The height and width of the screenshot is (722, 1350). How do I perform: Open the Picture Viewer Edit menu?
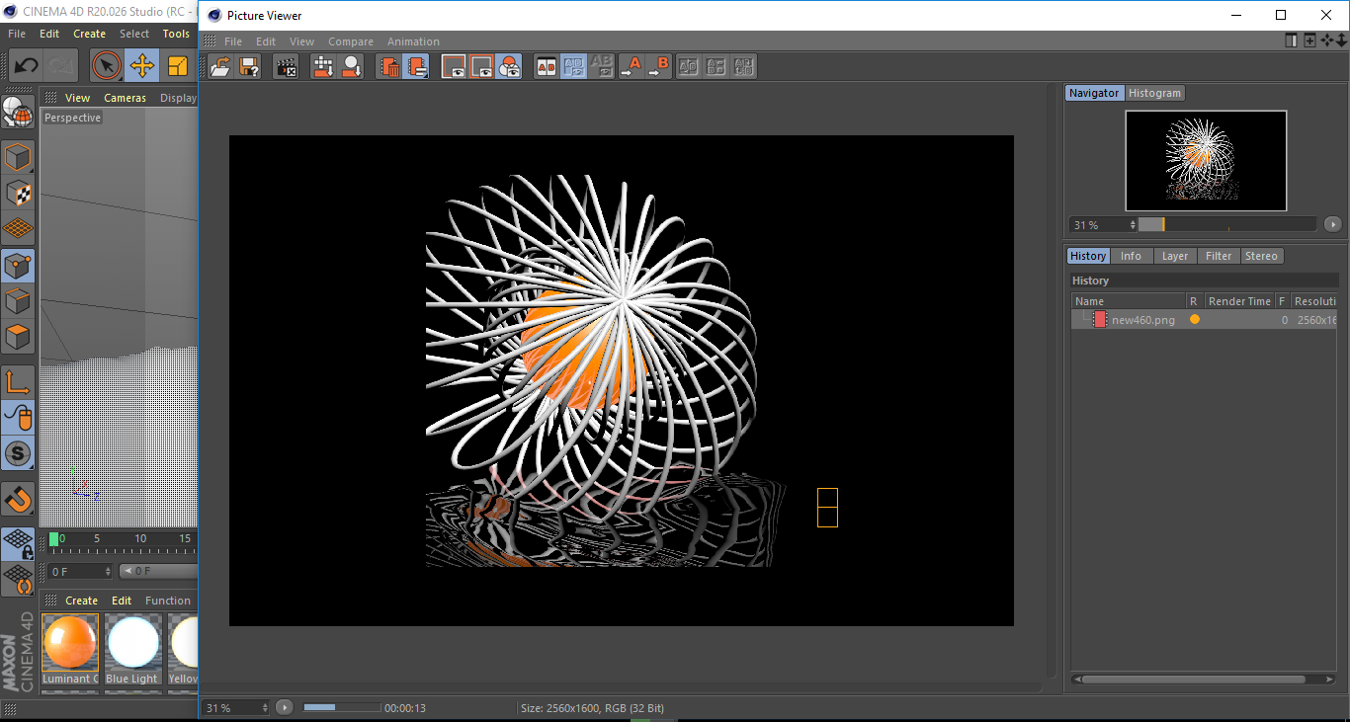point(266,41)
